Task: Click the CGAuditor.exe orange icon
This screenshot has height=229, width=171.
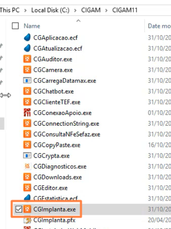Action: [x=27, y=59]
